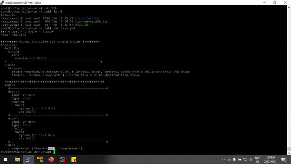Click the "total 12" output line
Image resolution: width=291 pixels, height=164 pixels.
click(8, 15)
